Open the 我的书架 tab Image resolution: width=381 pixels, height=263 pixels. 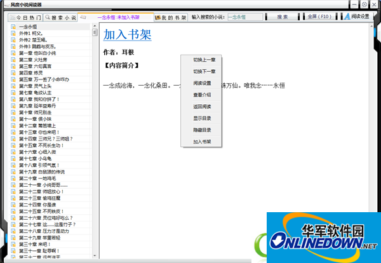[171, 18]
